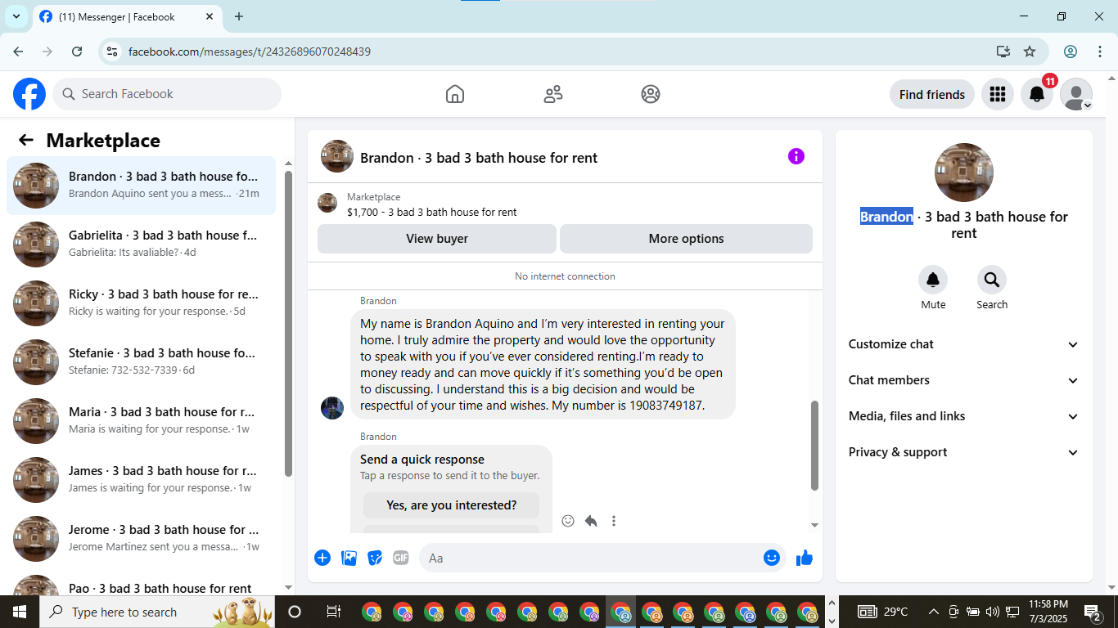
Task: Open the Windows Start button
Action: coord(19,612)
